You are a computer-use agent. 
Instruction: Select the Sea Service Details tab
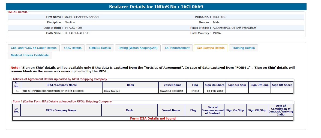211,48
